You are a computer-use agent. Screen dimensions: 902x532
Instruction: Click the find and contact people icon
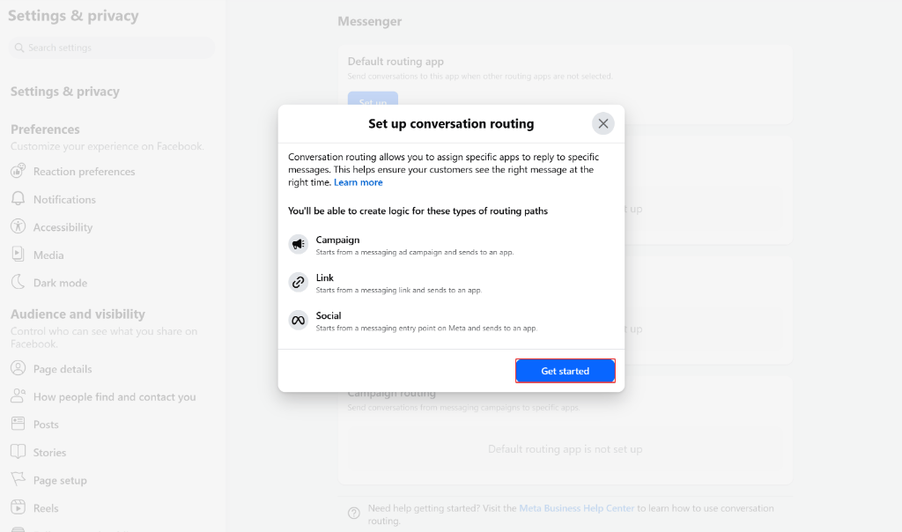(18, 395)
